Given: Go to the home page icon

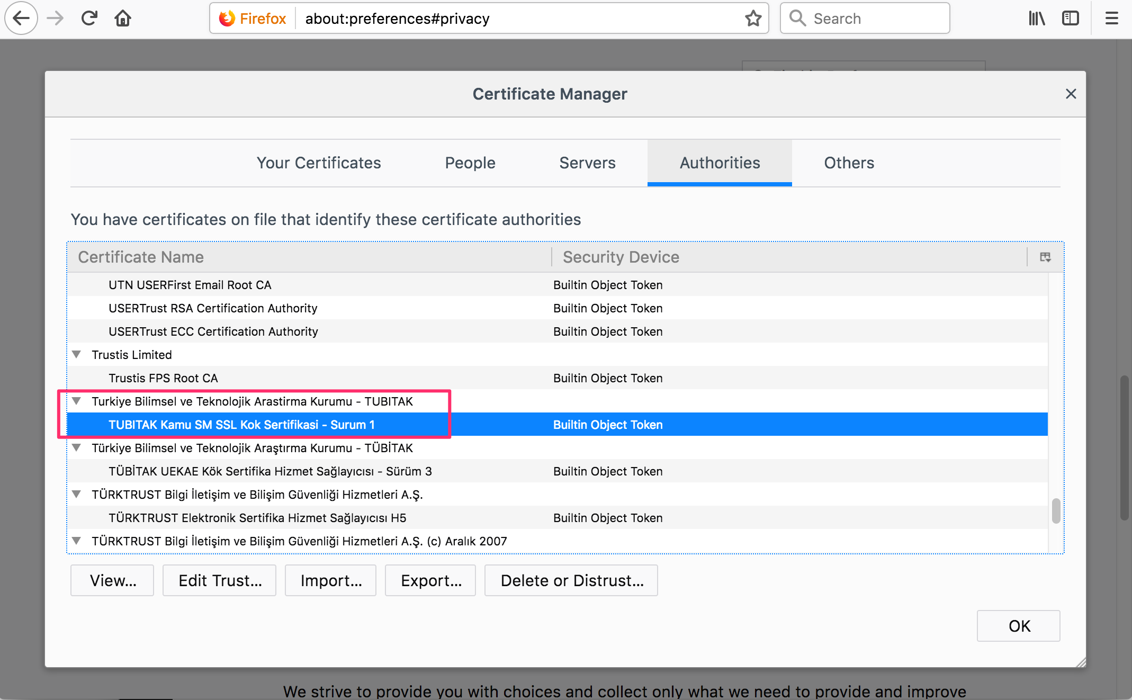Looking at the screenshot, I should tap(123, 19).
